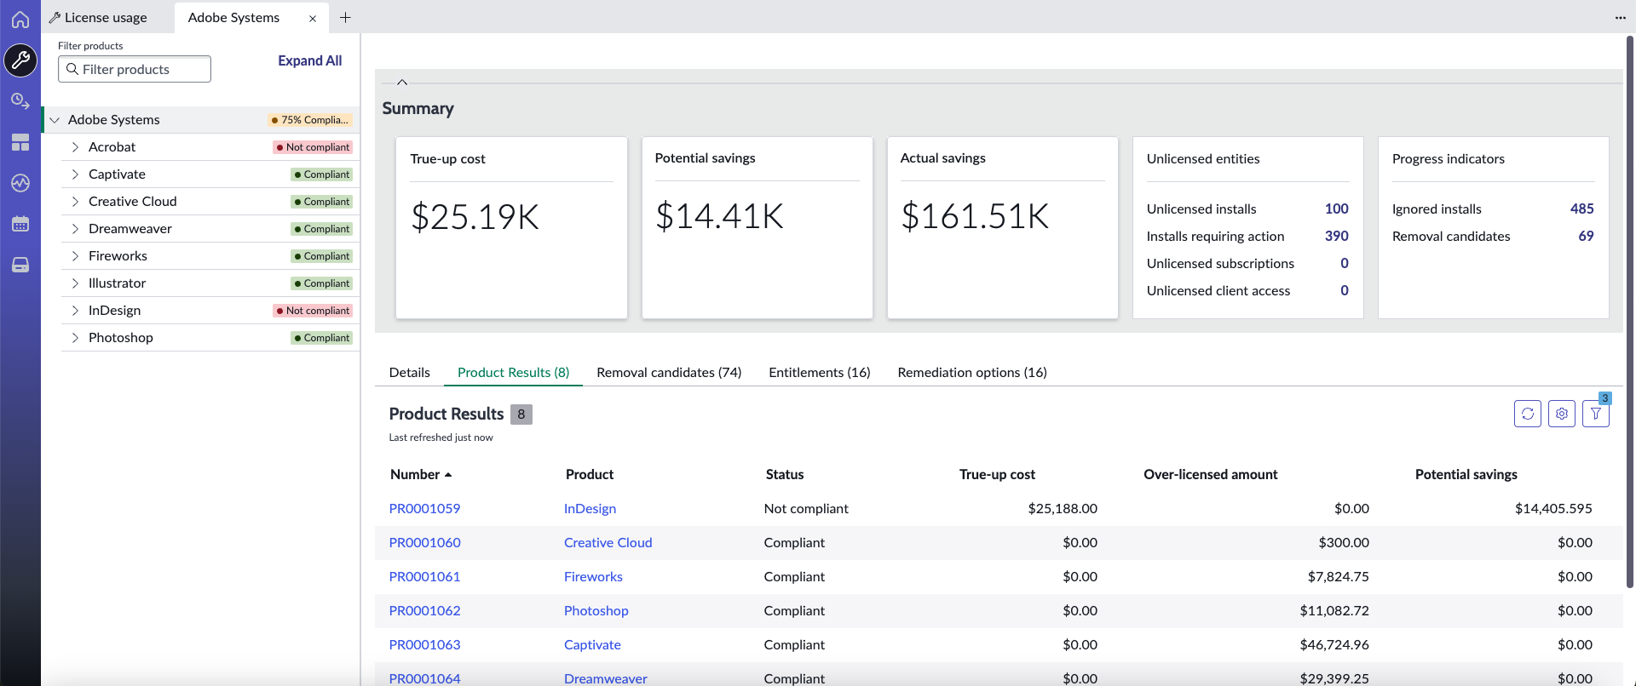Click the Unlicensed installs count 100
The width and height of the screenshot is (1636, 686).
click(x=1336, y=209)
